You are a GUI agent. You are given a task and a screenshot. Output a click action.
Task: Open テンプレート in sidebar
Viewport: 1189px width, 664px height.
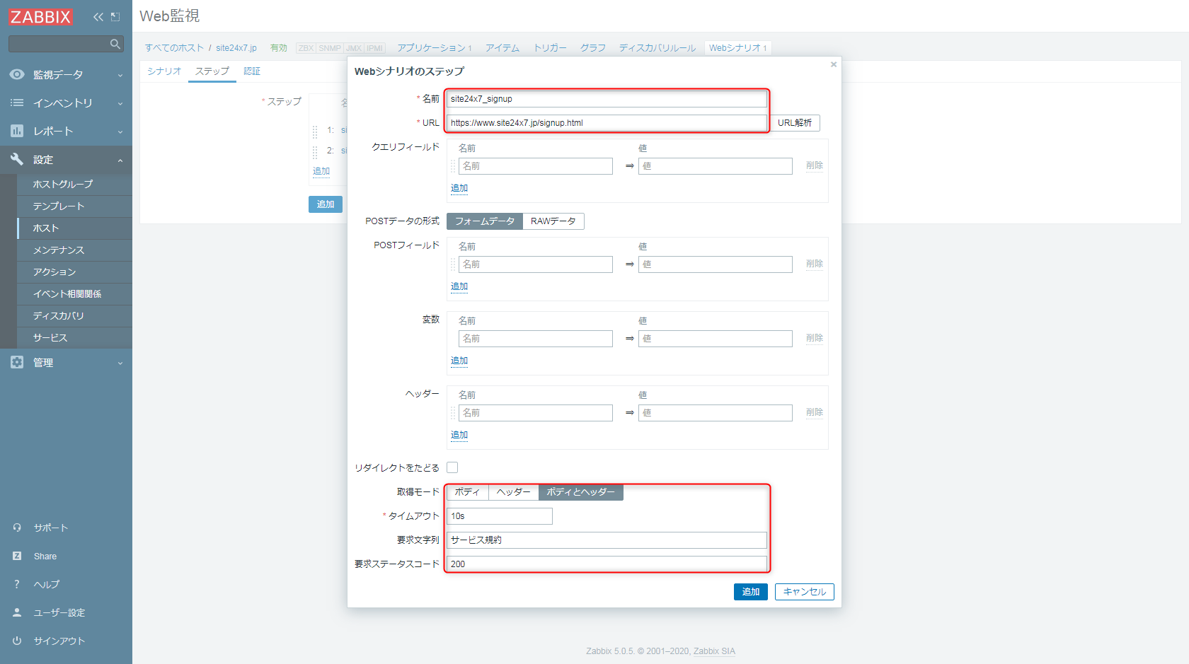[x=74, y=206]
